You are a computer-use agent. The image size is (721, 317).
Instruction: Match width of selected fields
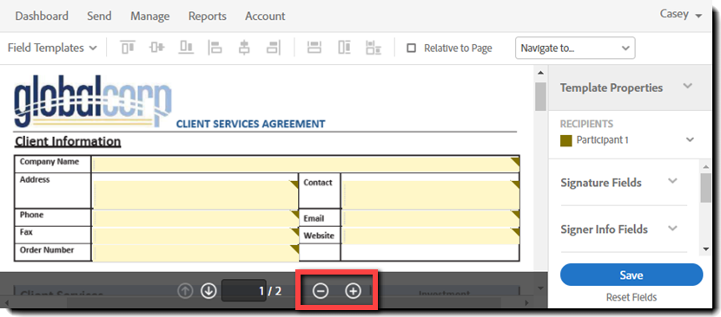pyautogui.click(x=314, y=48)
